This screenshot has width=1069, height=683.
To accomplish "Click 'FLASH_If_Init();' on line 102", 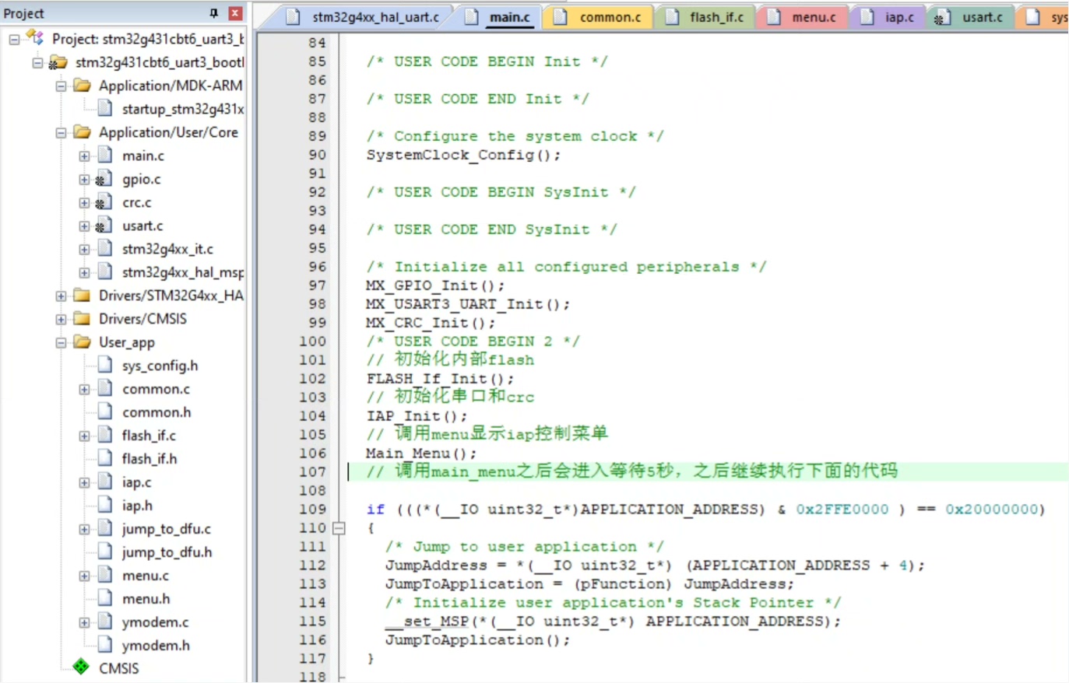I will point(440,379).
